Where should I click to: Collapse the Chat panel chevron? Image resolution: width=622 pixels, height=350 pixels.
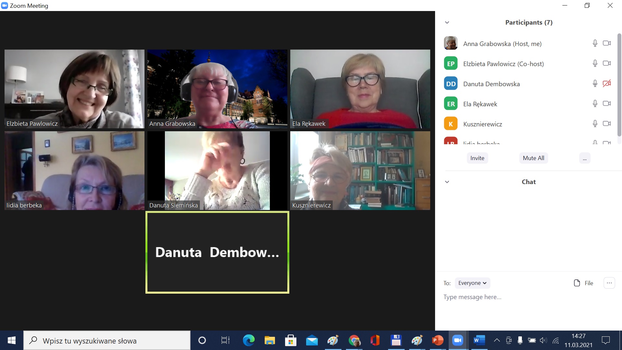click(447, 182)
